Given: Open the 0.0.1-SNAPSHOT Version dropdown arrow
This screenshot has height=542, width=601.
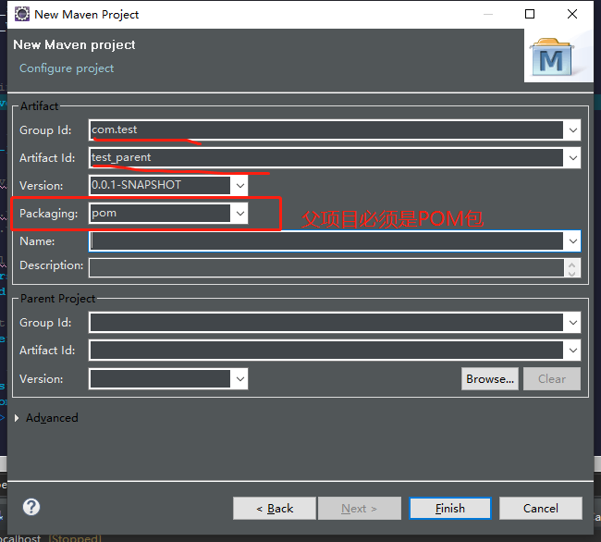Looking at the screenshot, I should click(x=240, y=186).
